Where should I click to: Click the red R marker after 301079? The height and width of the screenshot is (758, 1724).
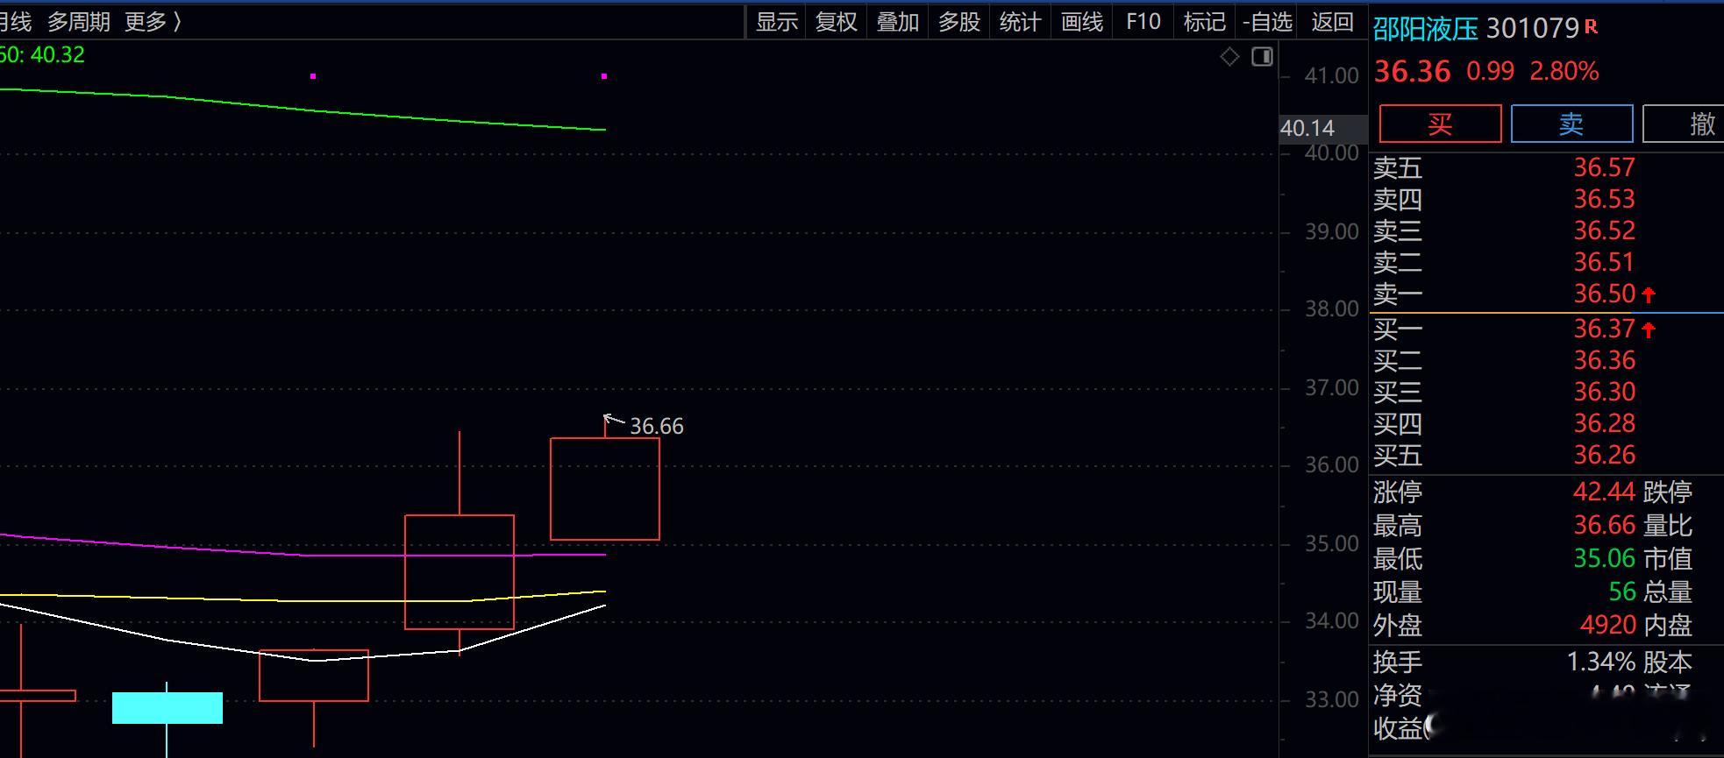point(1592,27)
